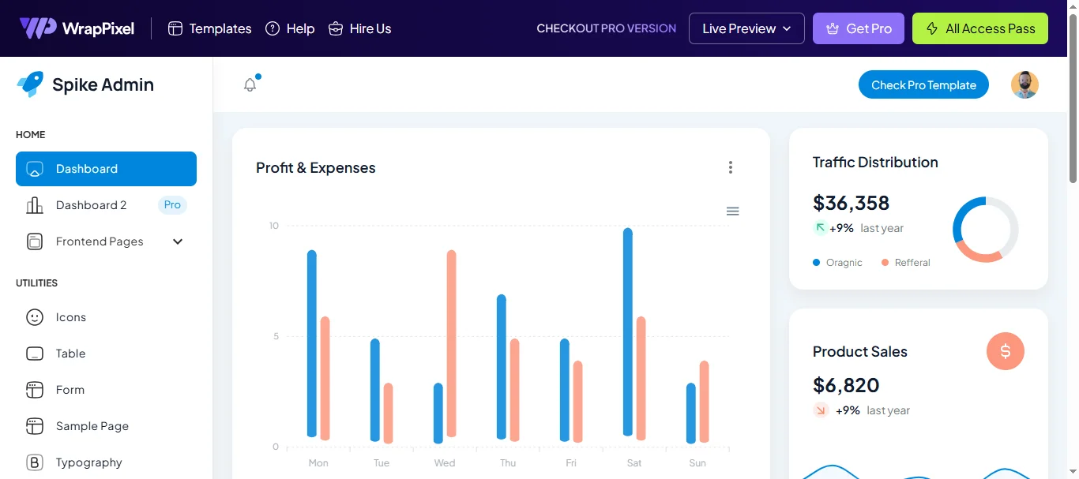Open the chart hamburger menu icon

tap(732, 211)
